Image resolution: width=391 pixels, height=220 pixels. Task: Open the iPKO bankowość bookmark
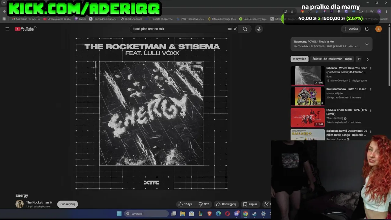(190, 19)
